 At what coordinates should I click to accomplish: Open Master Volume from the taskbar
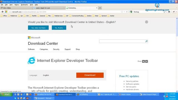click(x=128, y=94)
